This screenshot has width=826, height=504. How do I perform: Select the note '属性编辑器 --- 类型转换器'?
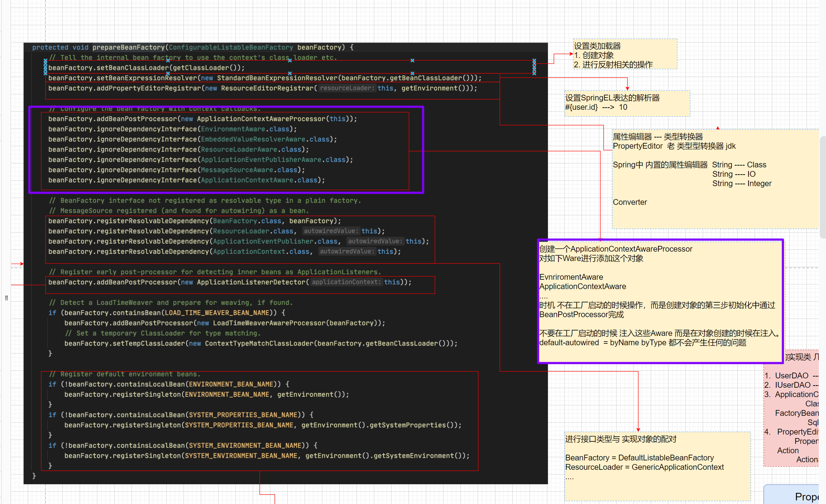(716, 179)
